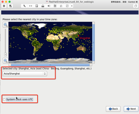Select Shanghai marker on the map
This screenshot has width=139, height=114.
(x=78, y=35)
